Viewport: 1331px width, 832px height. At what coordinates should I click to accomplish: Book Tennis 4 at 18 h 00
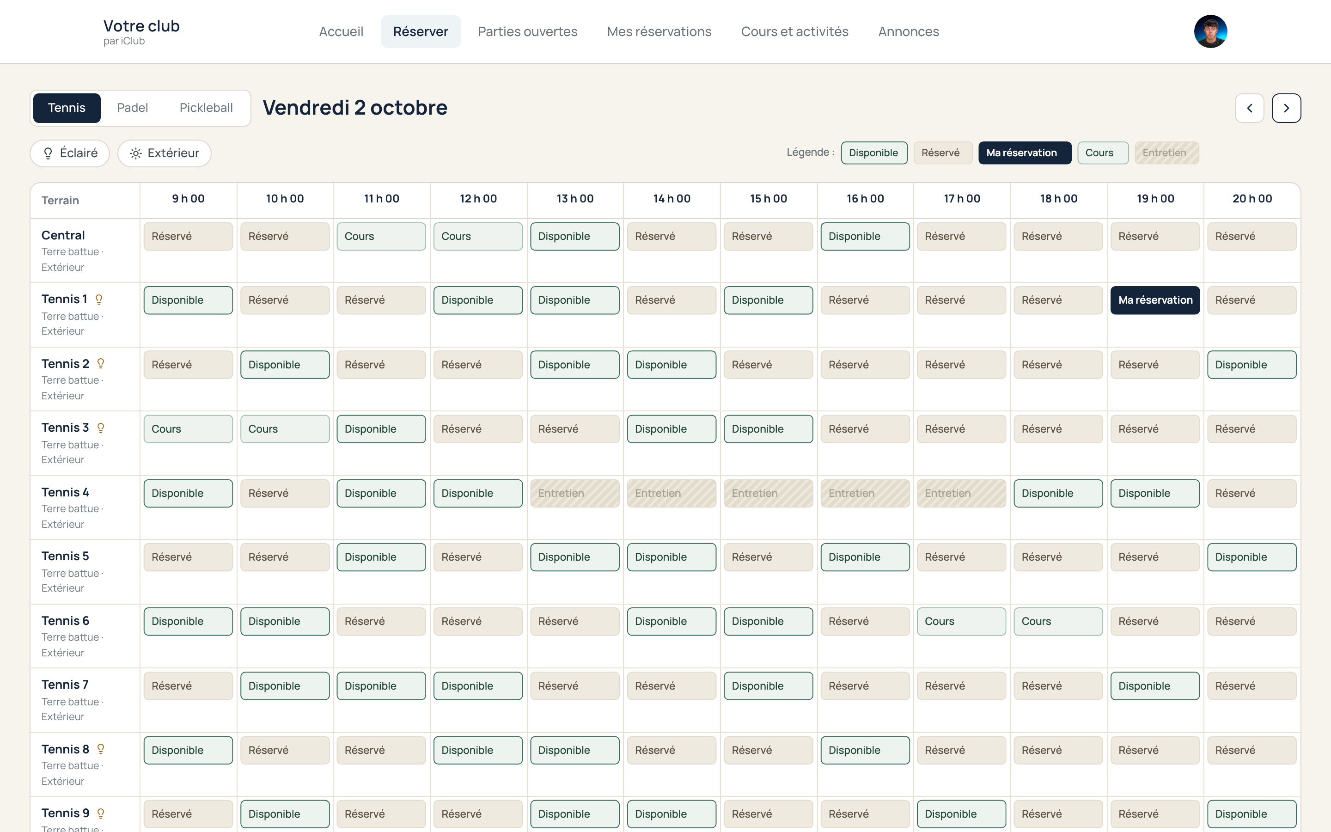point(1058,494)
